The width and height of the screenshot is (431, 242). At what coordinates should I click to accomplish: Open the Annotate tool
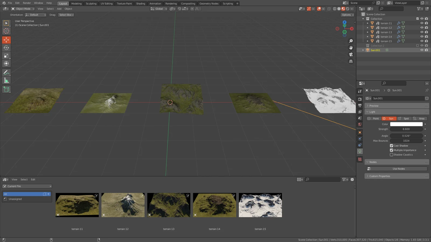click(6, 72)
